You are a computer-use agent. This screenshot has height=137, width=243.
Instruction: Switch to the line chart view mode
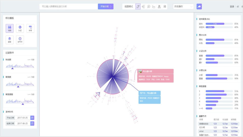154,7
